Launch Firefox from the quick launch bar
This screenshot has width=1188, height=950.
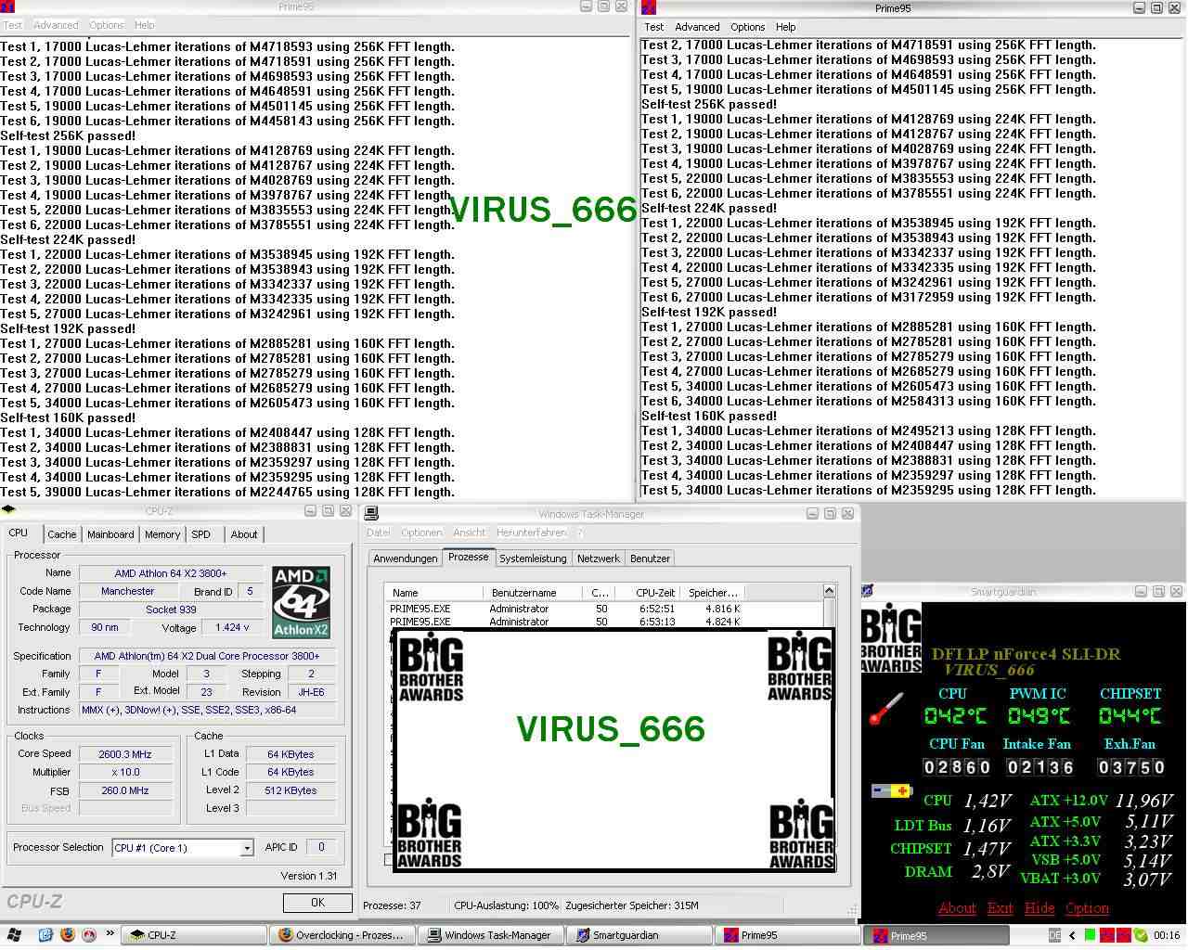[x=68, y=935]
